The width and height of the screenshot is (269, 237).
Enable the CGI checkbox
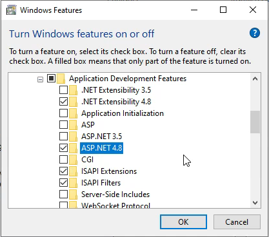click(x=63, y=160)
